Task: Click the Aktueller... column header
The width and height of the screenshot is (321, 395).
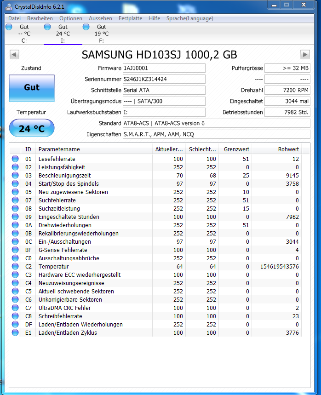Action: [169, 149]
